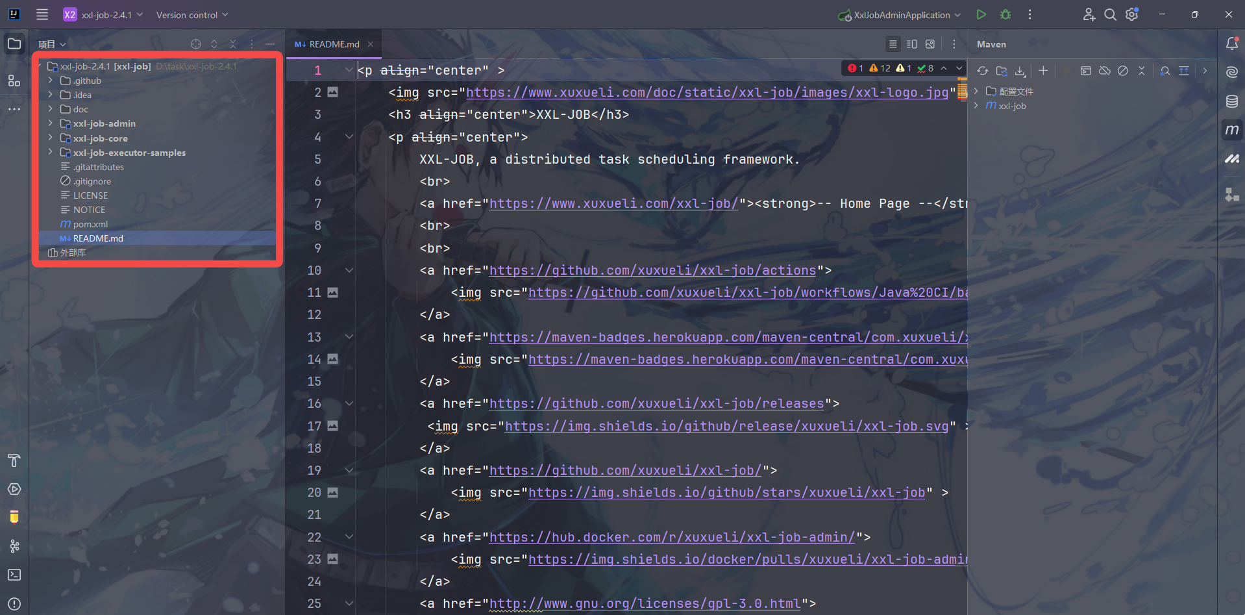Image resolution: width=1245 pixels, height=615 pixels.
Task: Hide the project tool window
Action: click(270, 44)
